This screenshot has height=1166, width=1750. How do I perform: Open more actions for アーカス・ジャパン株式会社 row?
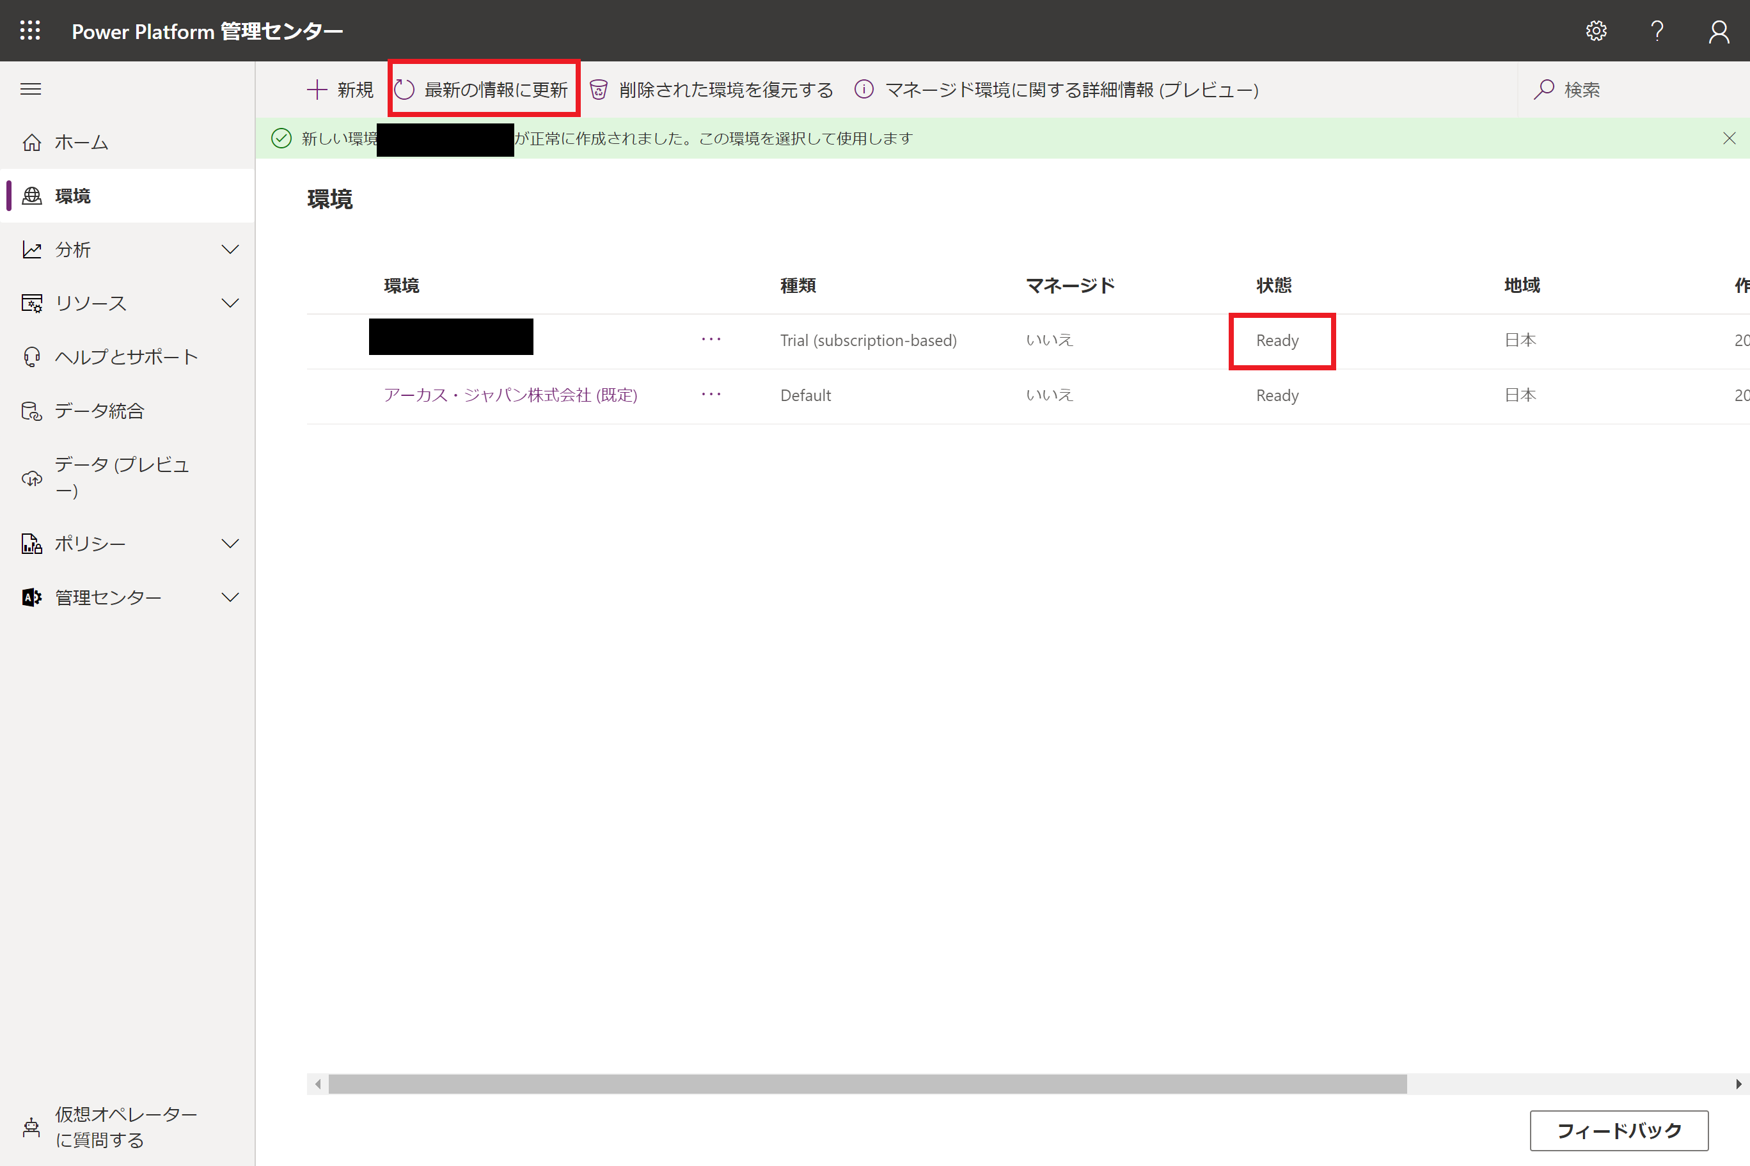click(711, 395)
